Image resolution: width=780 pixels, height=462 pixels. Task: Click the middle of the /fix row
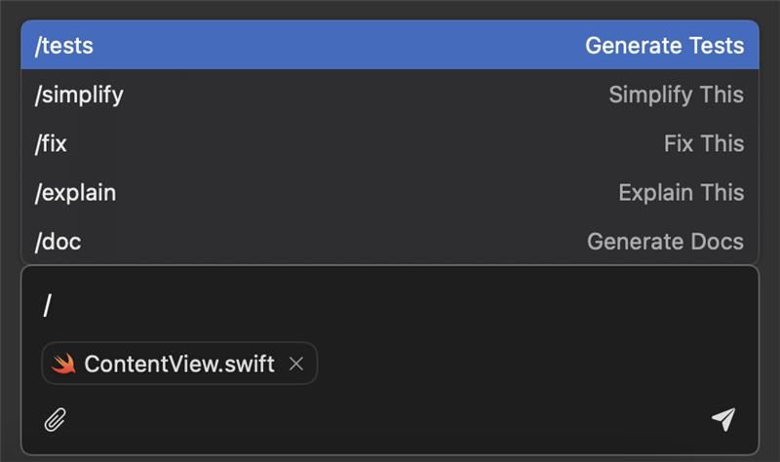pyautogui.click(x=390, y=143)
